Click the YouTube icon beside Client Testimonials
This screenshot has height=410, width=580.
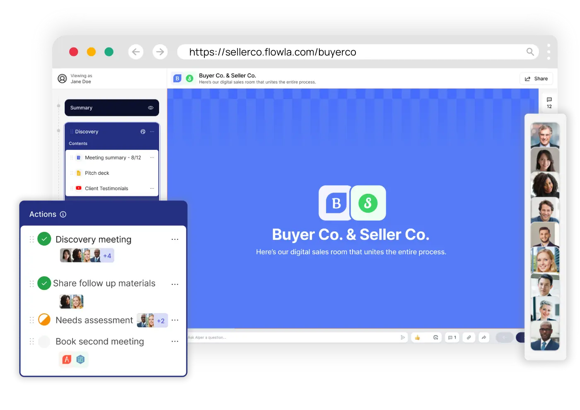click(79, 188)
